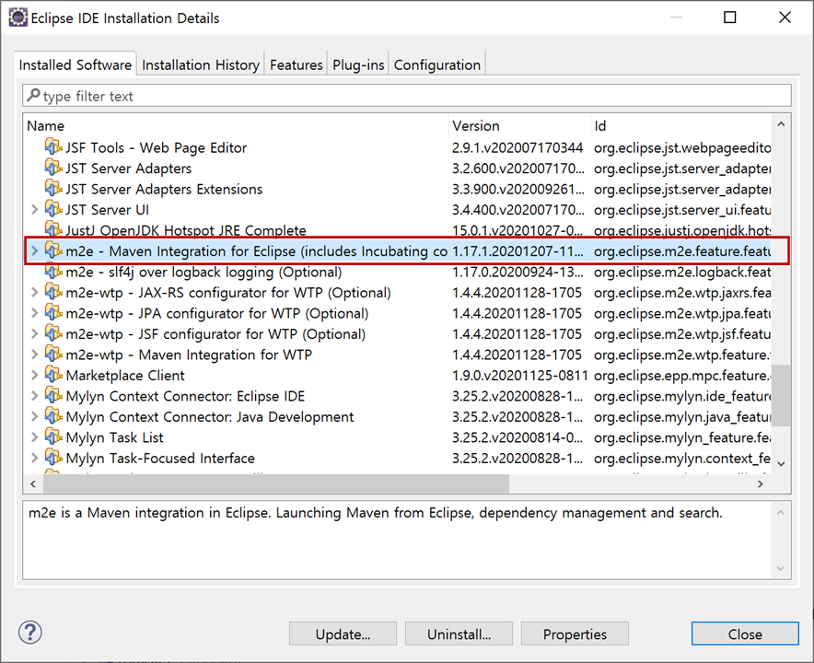Click the list's scroll down arrow
This screenshot has height=663, width=814.
pyautogui.click(x=781, y=463)
